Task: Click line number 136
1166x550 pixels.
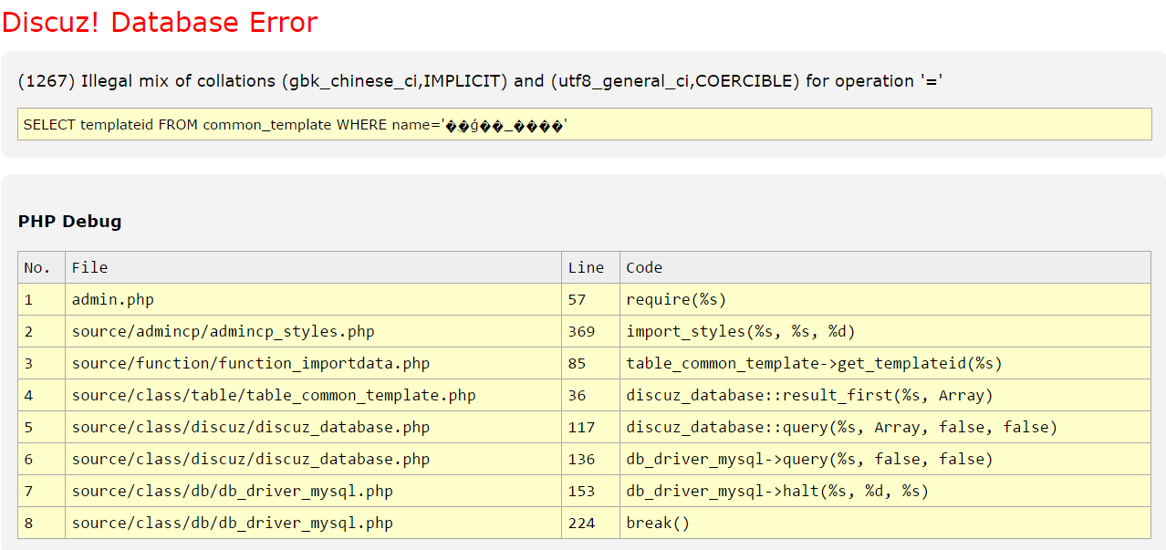Action: (590, 459)
